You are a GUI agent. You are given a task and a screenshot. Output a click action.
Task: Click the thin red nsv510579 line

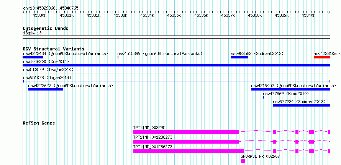coord(177,73)
